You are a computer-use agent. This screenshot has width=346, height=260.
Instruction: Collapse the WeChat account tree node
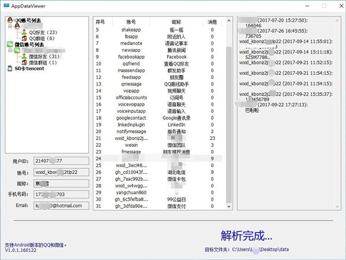(x=10, y=51)
